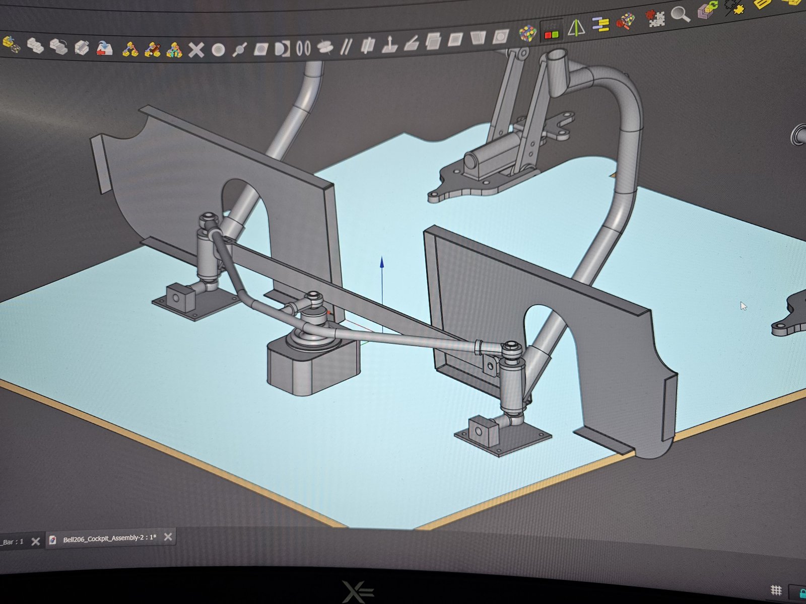Image resolution: width=806 pixels, height=604 pixels.
Task: Select the axis plane parallel constraint
Action: tap(368, 46)
